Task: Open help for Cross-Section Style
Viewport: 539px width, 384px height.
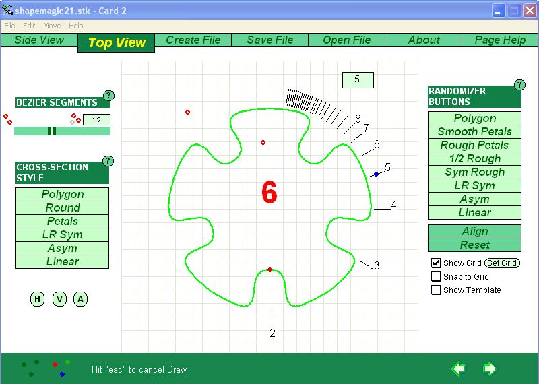Action: tap(108, 160)
